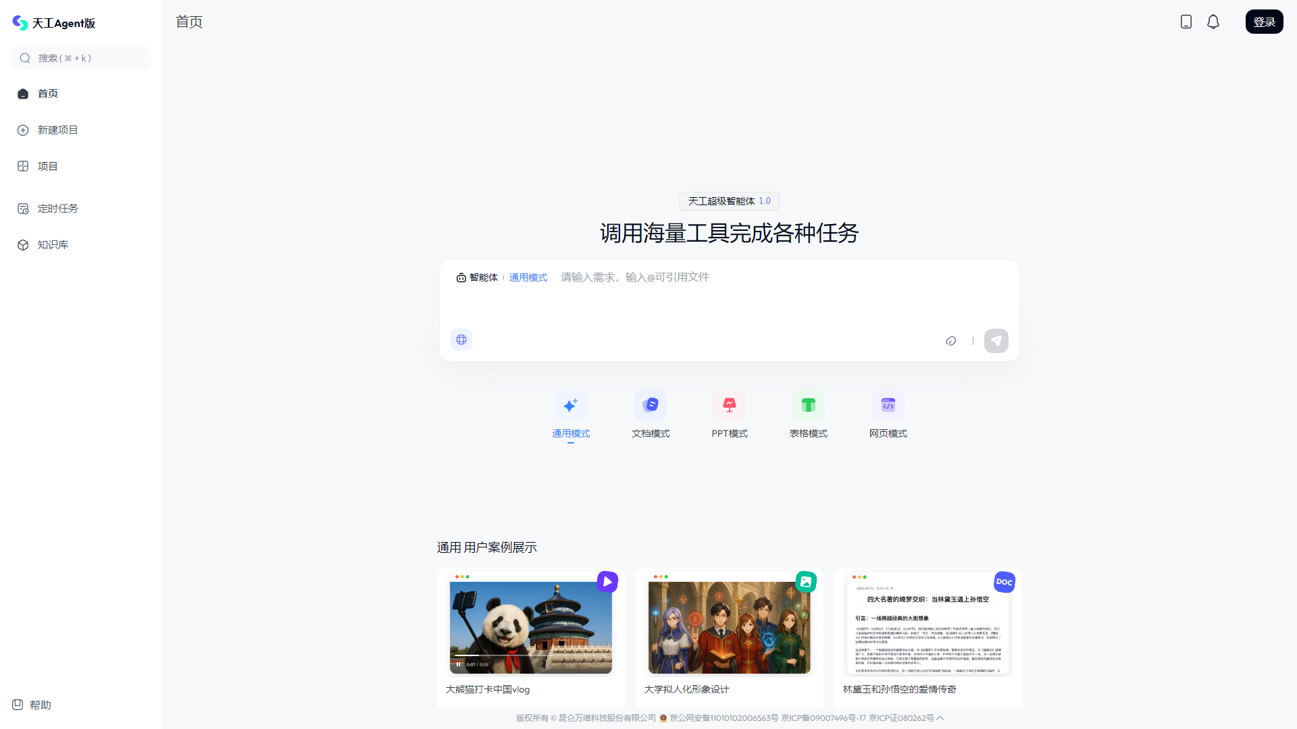Click the notification bell icon
The height and width of the screenshot is (729, 1297).
point(1213,21)
